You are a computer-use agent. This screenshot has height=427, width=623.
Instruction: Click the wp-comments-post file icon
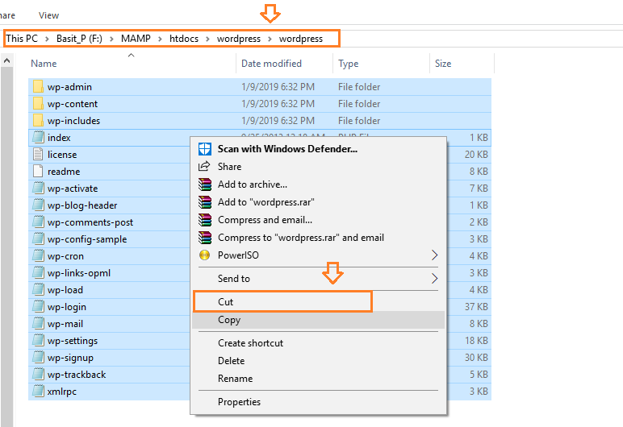(38, 222)
